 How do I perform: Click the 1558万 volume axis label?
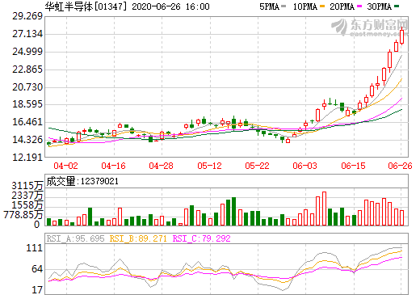click(x=27, y=205)
